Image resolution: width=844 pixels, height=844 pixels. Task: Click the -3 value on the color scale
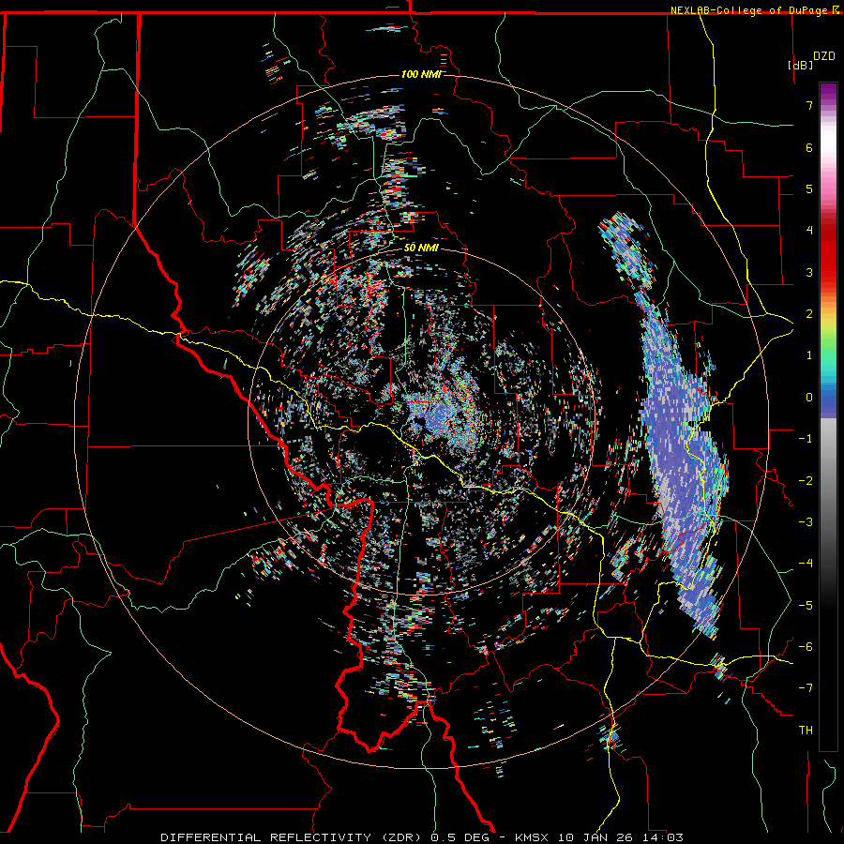point(806,522)
